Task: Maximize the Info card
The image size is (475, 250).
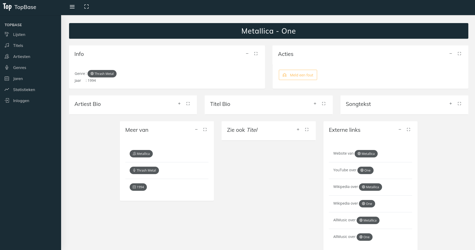Action: pos(256,54)
